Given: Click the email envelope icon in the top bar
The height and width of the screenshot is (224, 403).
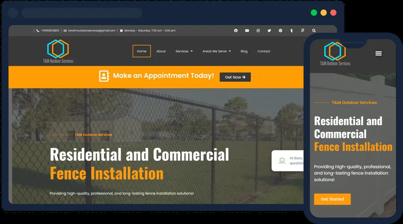Looking at the screenshot, I should point(65,30).
